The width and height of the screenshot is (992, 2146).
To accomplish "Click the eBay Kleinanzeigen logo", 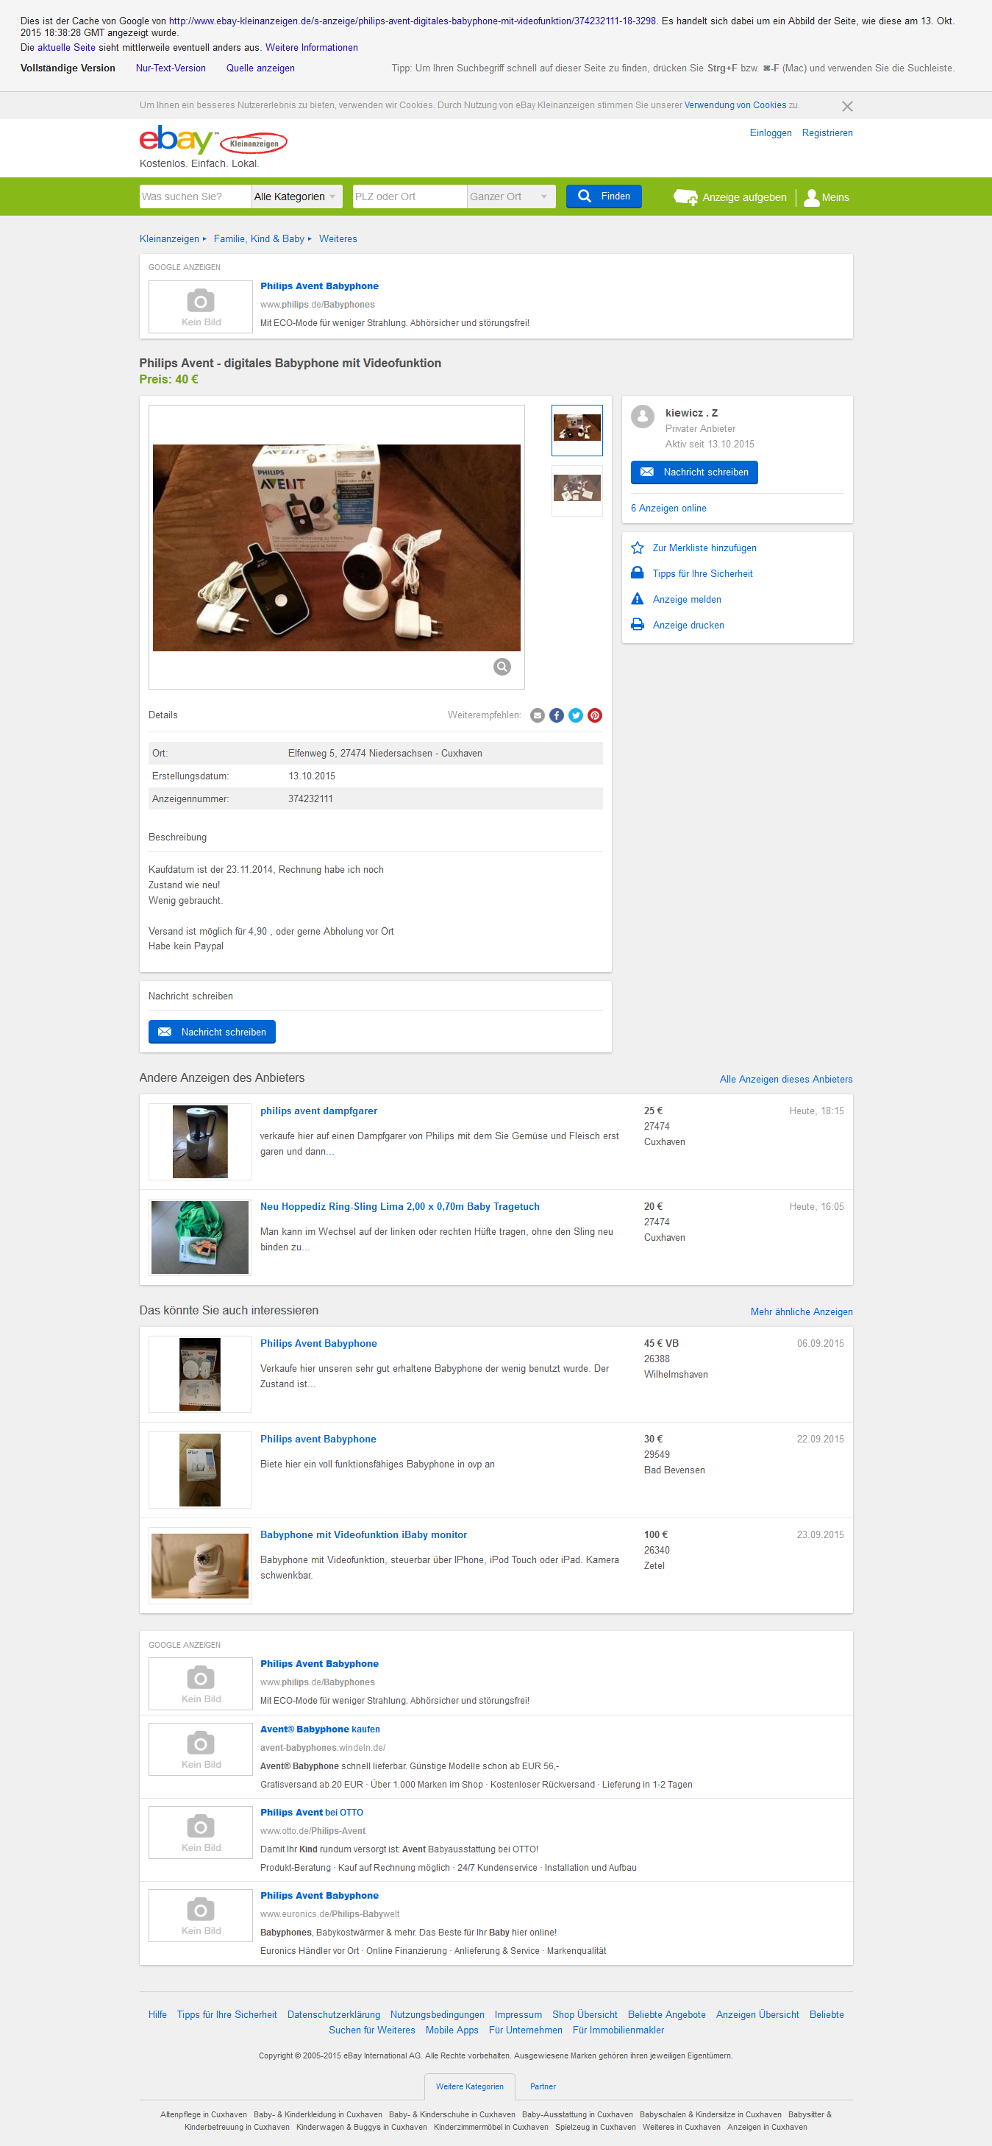I will point(213,141).
